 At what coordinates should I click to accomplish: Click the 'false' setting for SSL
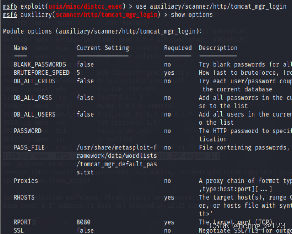coord(85,230)
